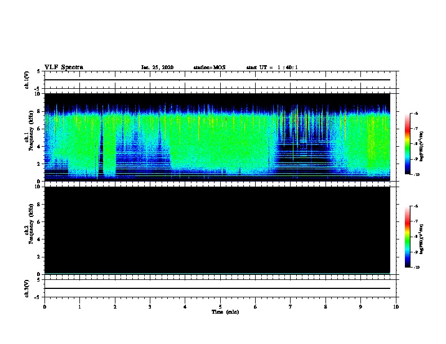Click time axis tick label "6"

[256, 307]
